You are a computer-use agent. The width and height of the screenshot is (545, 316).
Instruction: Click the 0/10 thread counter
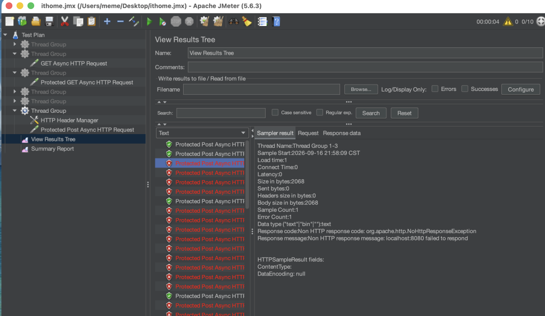coord(527,21)
